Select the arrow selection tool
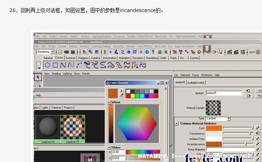This screenshot has height=162, width=262. [38, 77]
